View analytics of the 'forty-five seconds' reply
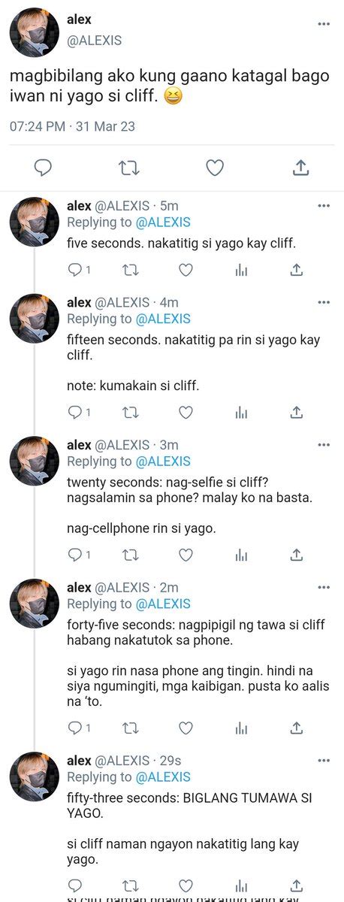Screen dimensions: 344x902 [x=241, y=728]
